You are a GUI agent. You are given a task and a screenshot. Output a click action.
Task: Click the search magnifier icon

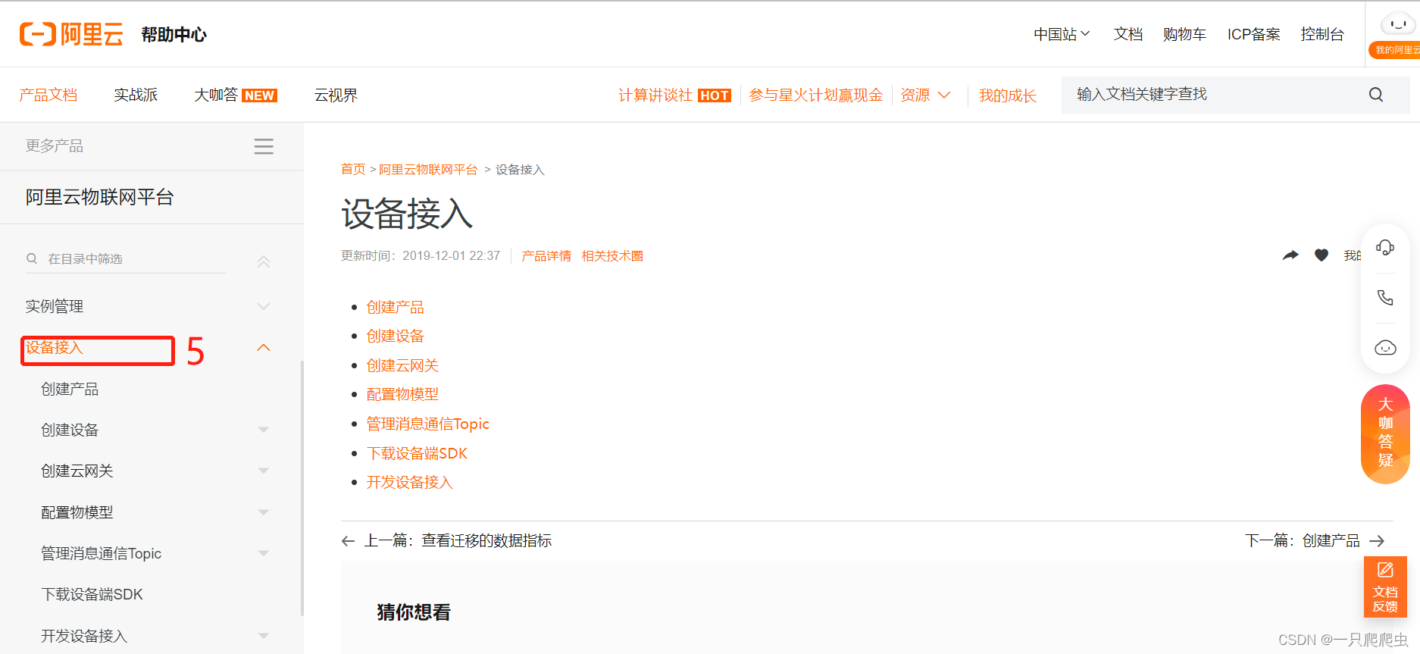(x=1376, y=95)
